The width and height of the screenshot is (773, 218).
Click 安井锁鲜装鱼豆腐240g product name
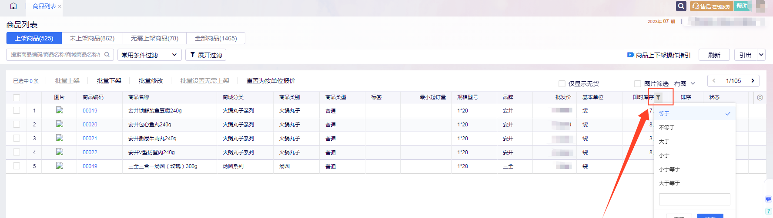pyautogui.click(x=155, y=111)
